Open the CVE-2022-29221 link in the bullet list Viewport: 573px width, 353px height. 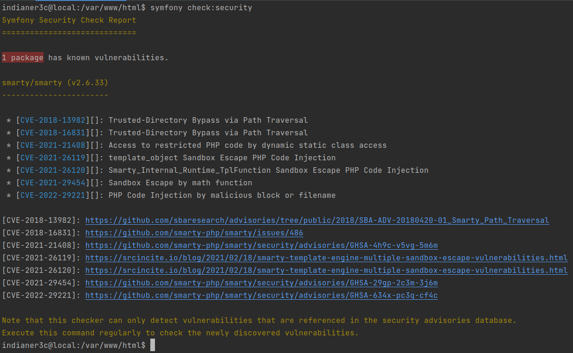pos(53,195)
